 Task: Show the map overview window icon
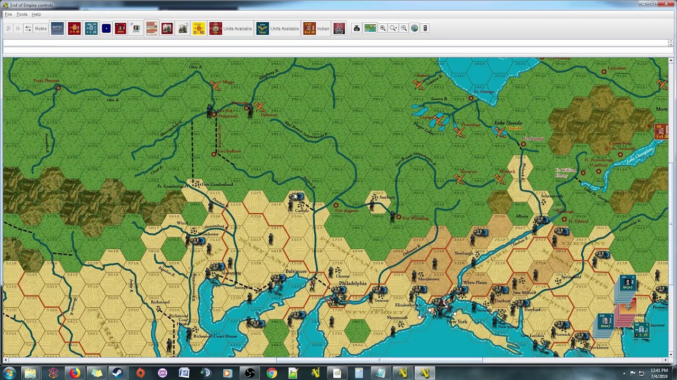tap(370, 28)
